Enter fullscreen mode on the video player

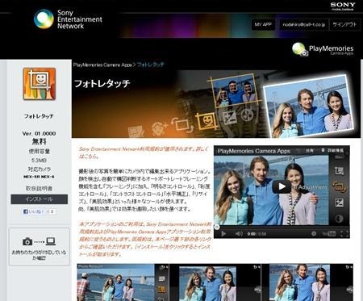344,234
